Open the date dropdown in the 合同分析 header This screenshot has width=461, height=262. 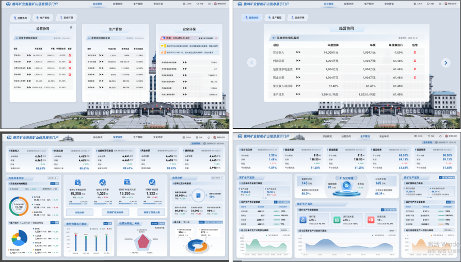218,178
